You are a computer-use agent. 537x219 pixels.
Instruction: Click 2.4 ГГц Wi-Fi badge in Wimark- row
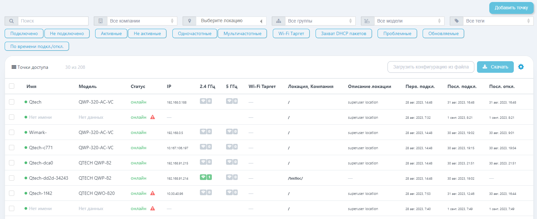tap(206, 132)
